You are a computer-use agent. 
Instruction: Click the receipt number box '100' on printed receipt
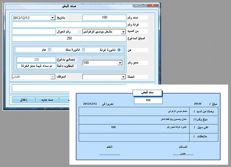coord(148,101)
